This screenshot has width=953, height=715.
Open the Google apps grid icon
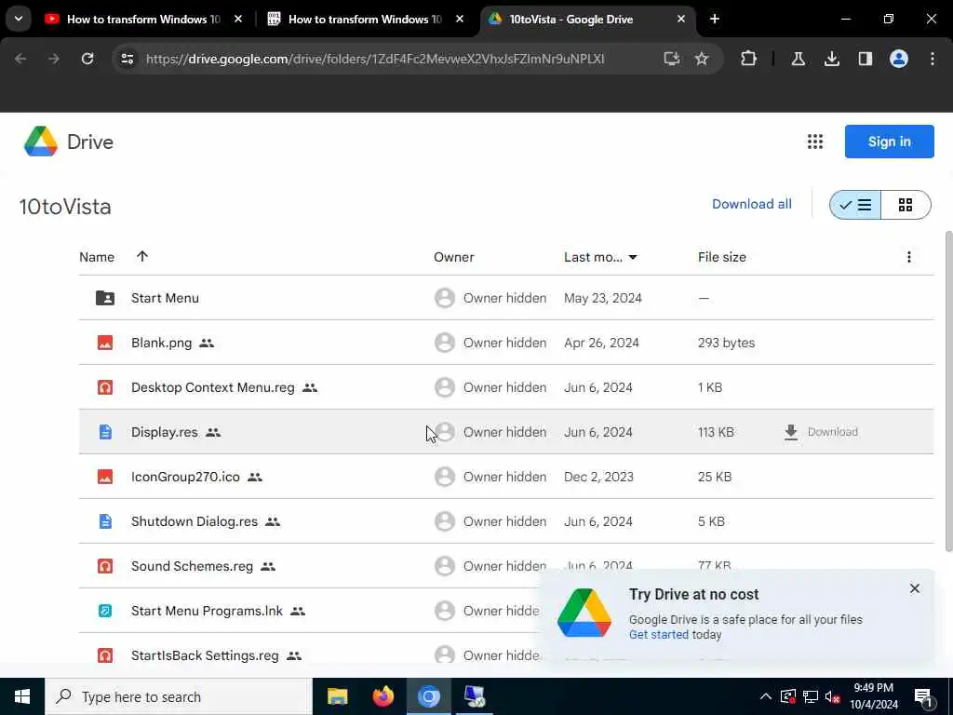815,142
